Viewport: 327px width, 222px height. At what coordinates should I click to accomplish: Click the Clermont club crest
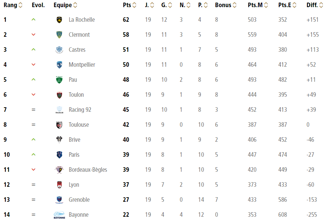[59, 35]
